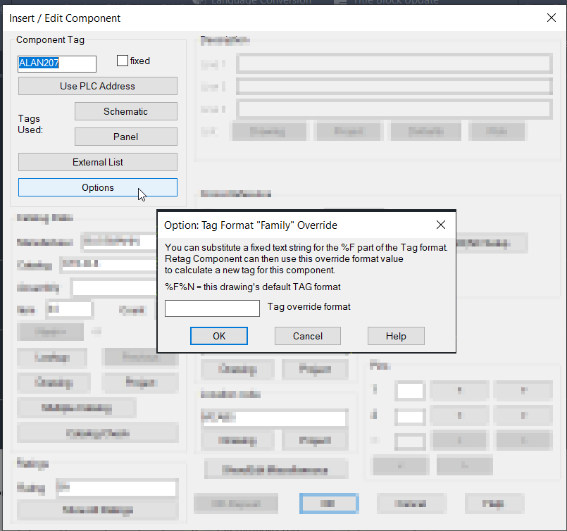Click the Lookup button under Catalog Data

[x=51, y=358]
